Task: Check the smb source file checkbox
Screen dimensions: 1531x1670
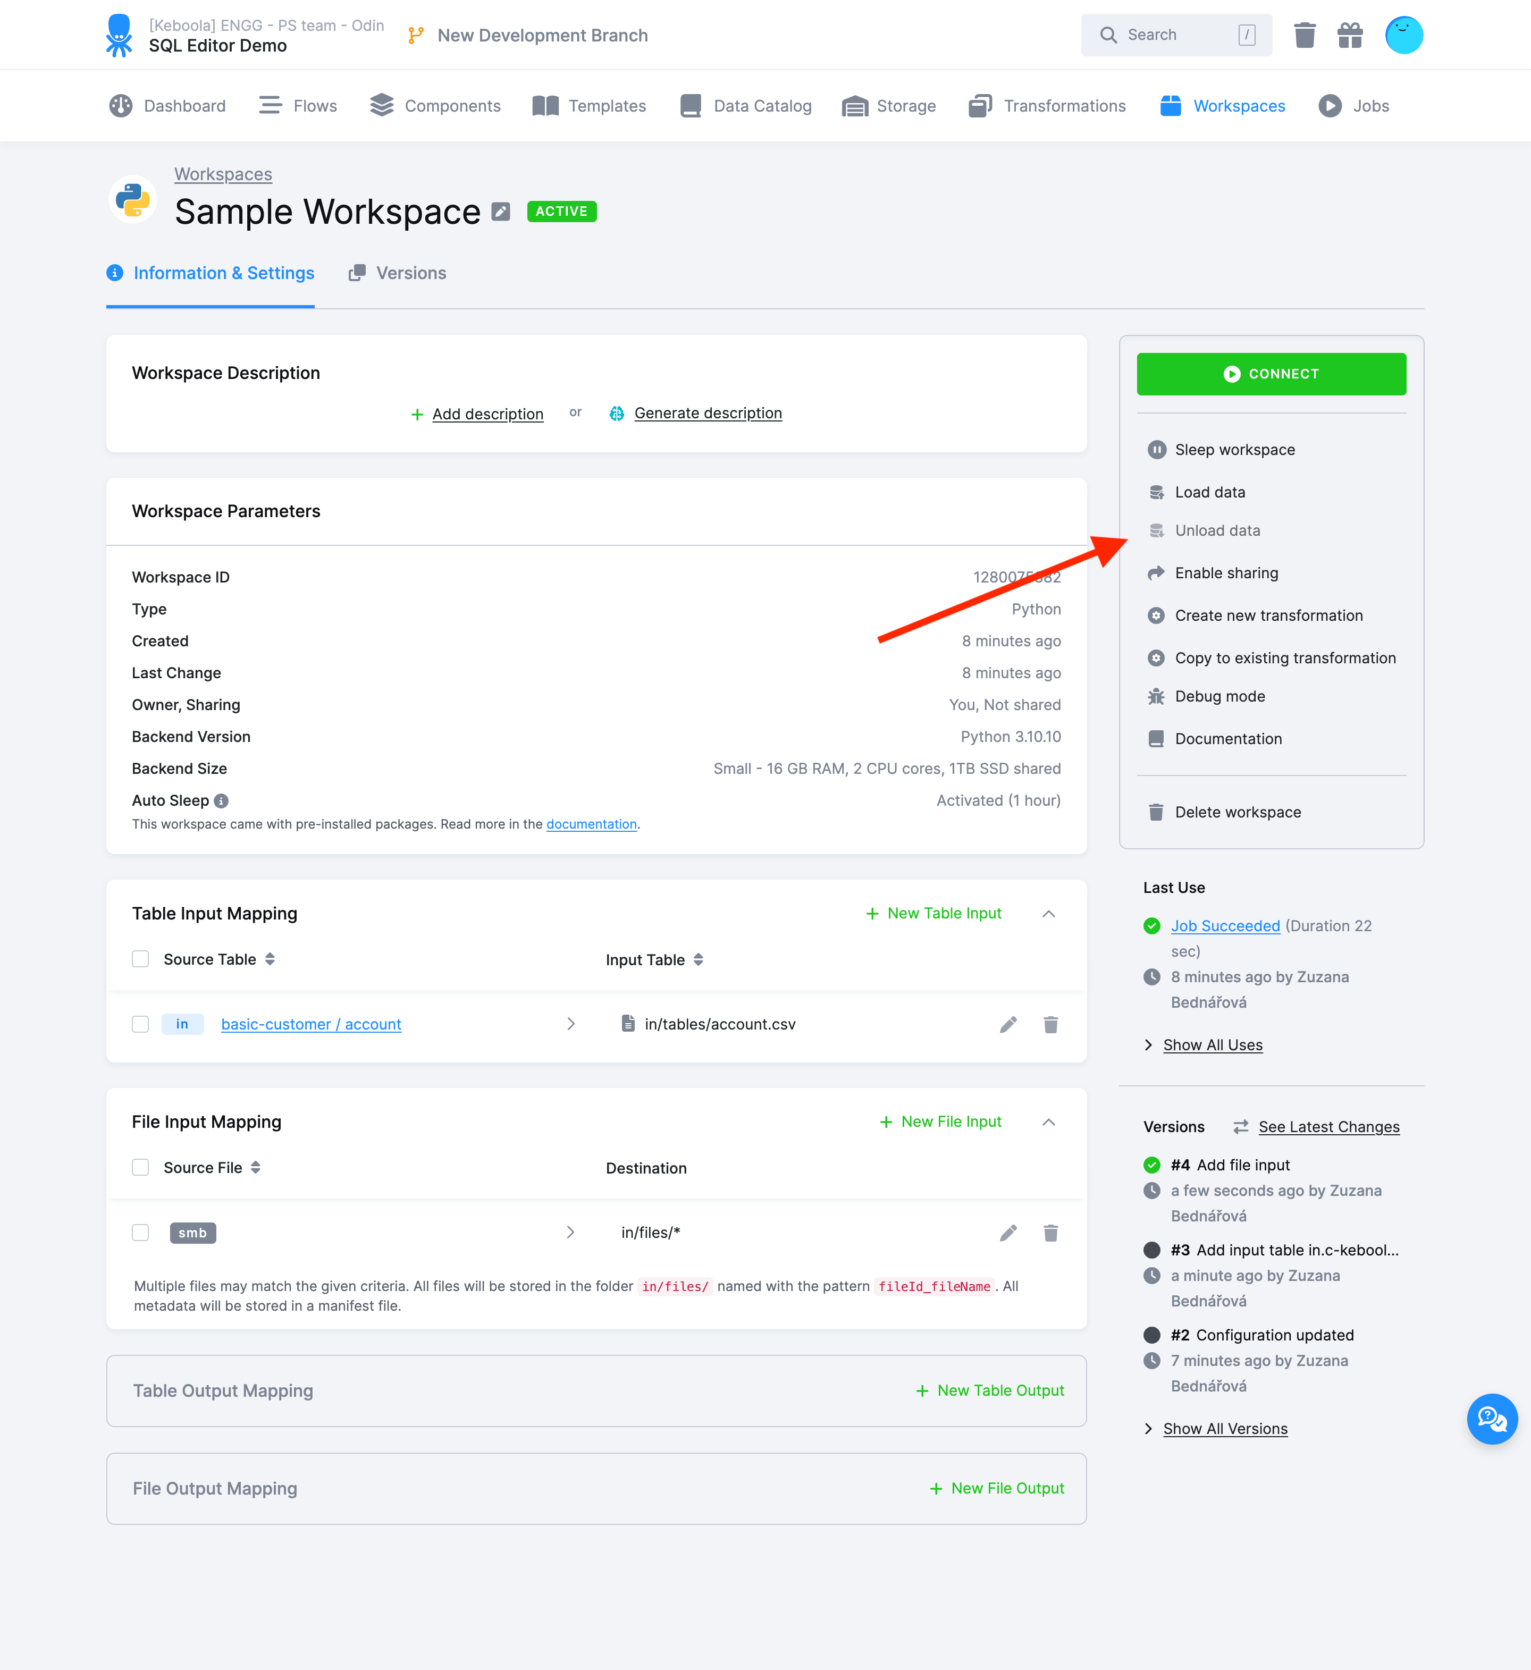Action: pos(140,1232)
